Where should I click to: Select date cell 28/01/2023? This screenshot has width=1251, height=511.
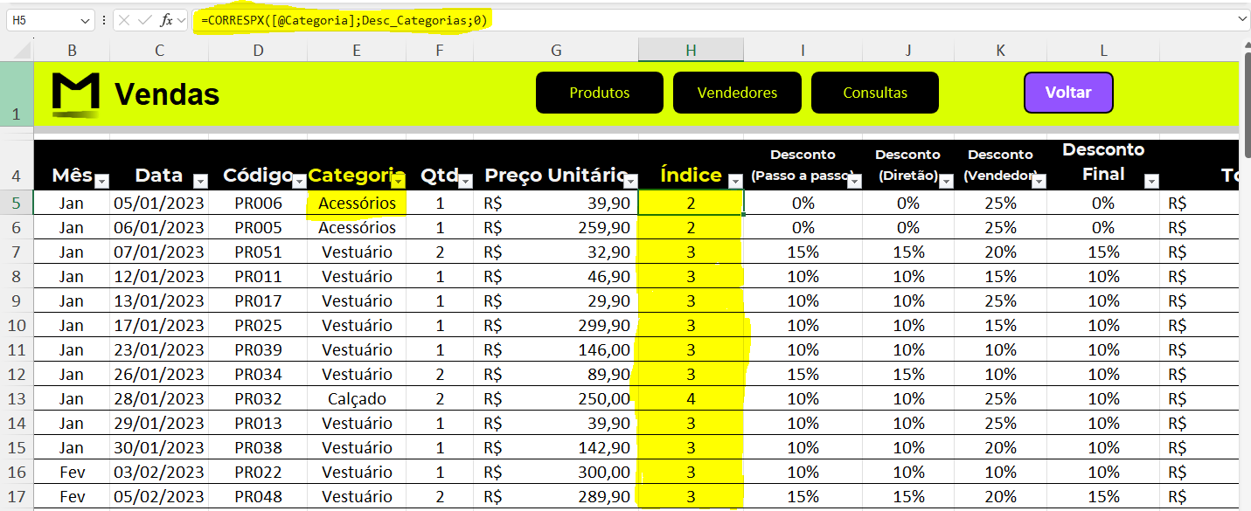coord(159,398)
